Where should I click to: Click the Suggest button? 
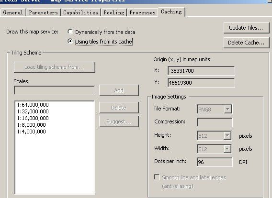(x=119, y=121)
